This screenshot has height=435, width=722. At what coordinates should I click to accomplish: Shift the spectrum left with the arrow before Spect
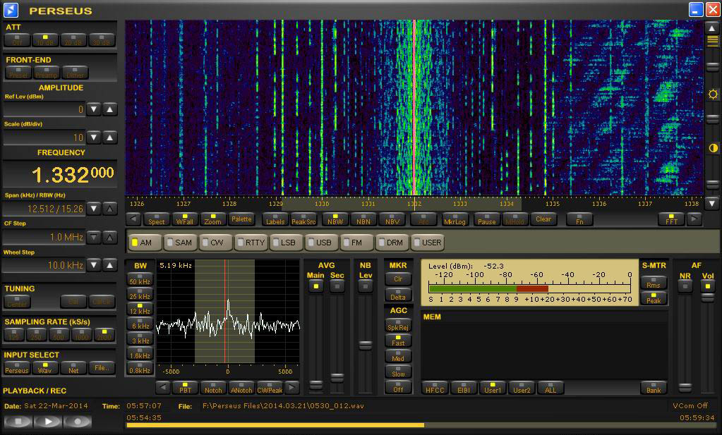pyautogui.click(x=133, y=219)
